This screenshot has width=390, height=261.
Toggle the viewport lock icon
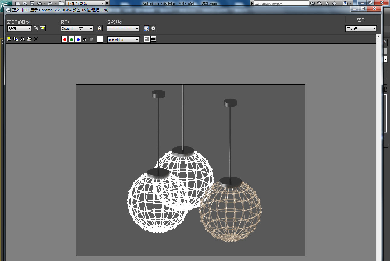[100, 28]
